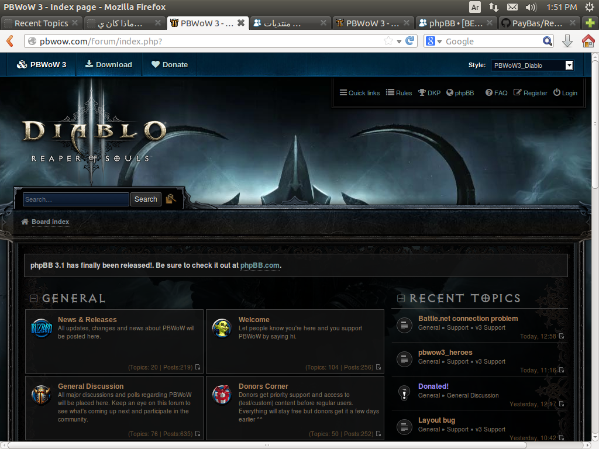Click the Donors Corner gift icon
This screenshot has height=449, width=599.
pyautogui.click(x=222, y=395)
